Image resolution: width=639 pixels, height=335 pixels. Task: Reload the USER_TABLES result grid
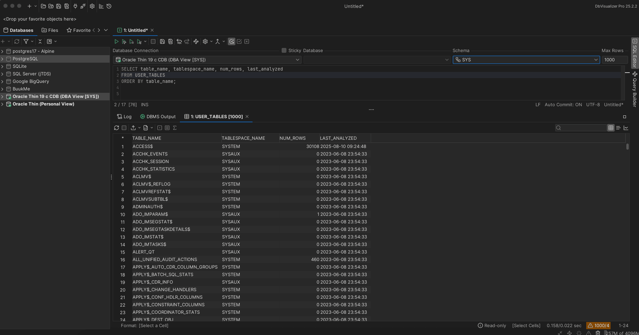click(x=116, y=128)
